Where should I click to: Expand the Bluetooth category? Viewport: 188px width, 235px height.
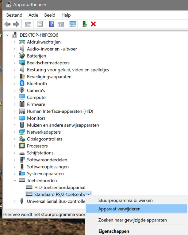tap(14, 83)
